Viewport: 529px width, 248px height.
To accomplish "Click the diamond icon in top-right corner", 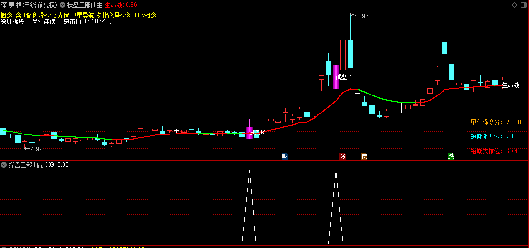I will click(x=514, y=5).
